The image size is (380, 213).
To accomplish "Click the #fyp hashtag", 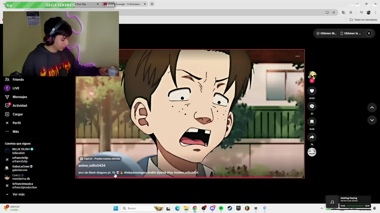I will coord(170,172).
